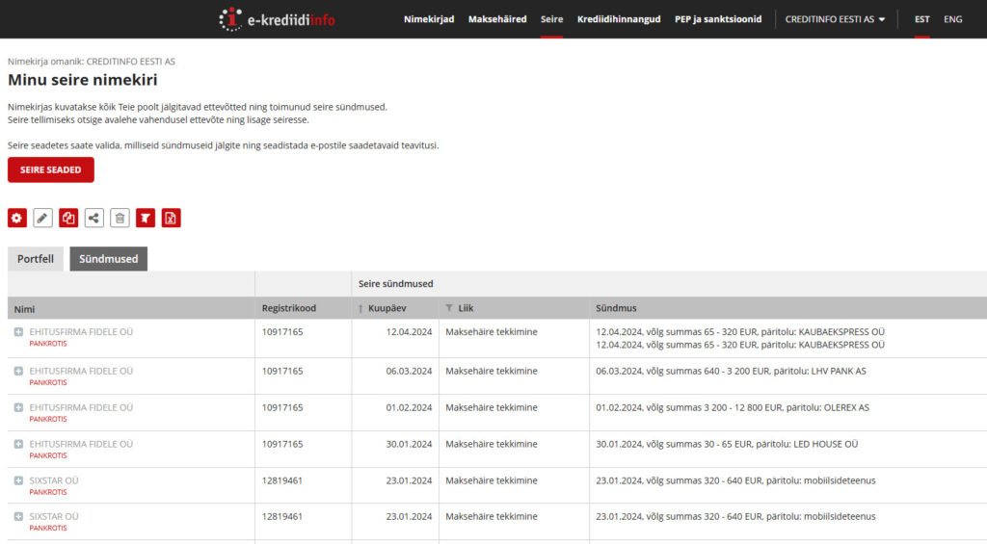
Task: Select the EST language link
Action: pos(921,19)
